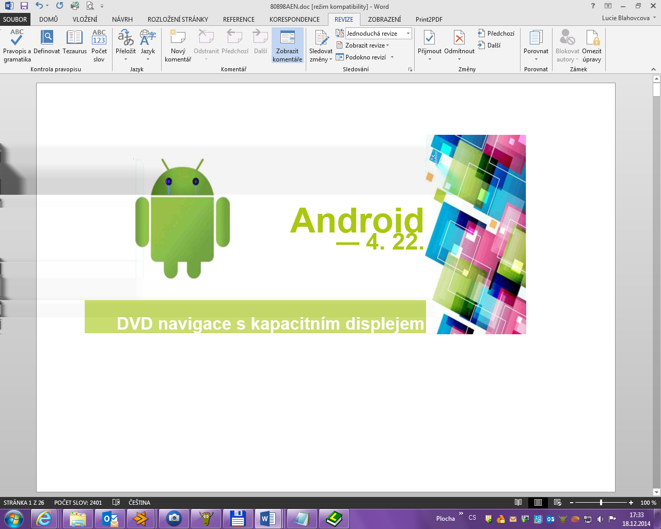Click zoom out minus button
Viewport: 661px width, 529px height.
[x=572, y=503]
